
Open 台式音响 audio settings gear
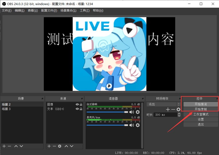[x=138, y=112]
